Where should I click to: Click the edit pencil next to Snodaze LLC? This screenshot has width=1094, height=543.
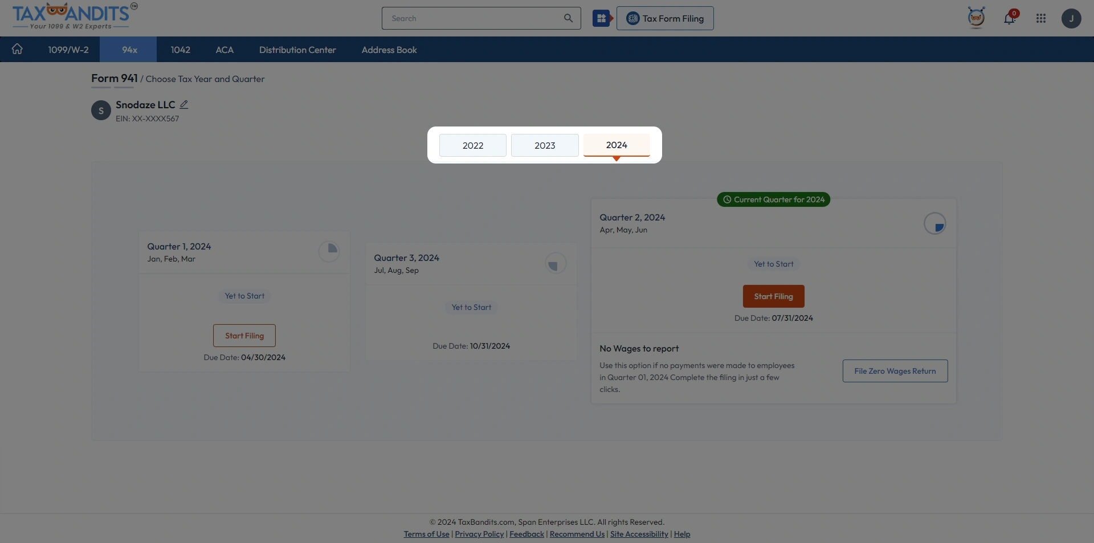(x=183, y=104)
